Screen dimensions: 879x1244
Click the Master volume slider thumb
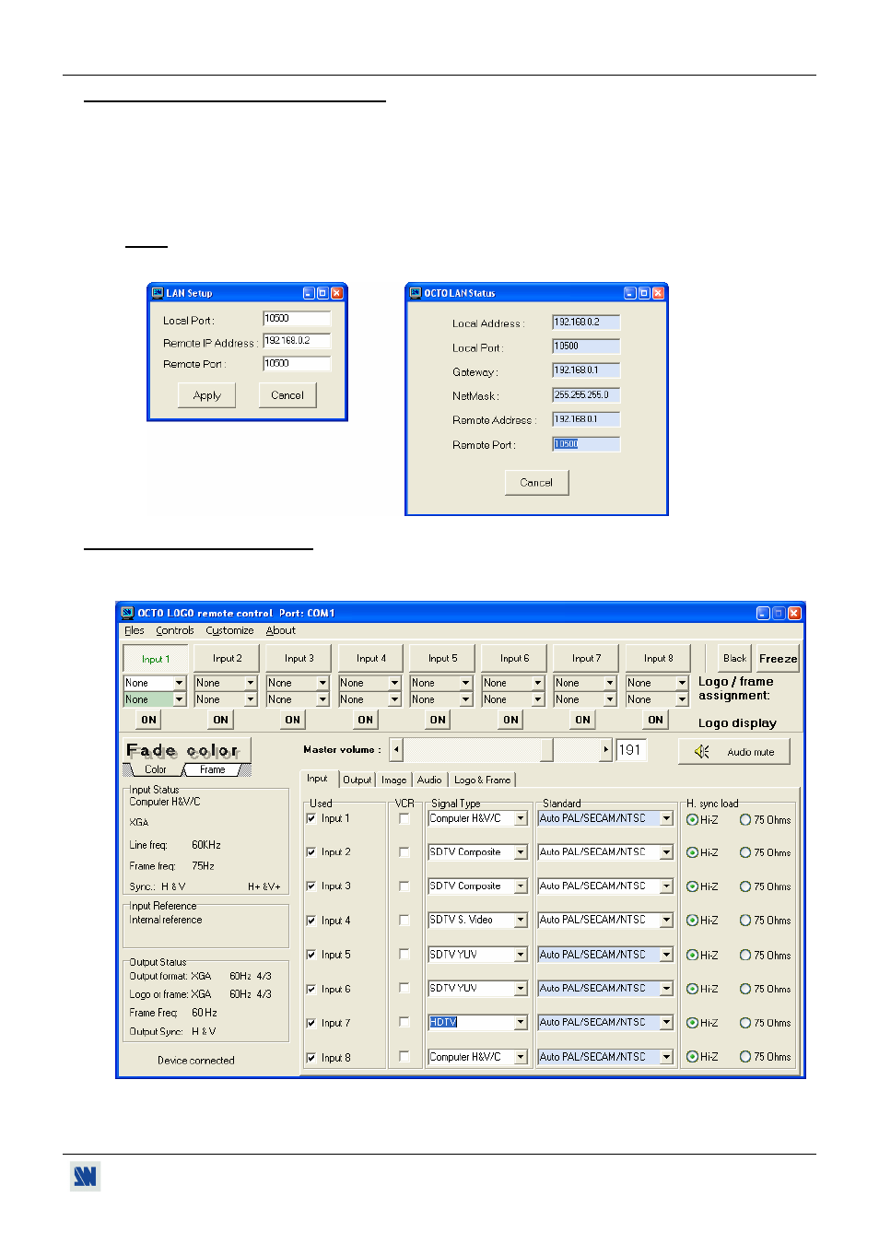click(x=546, y=750)
